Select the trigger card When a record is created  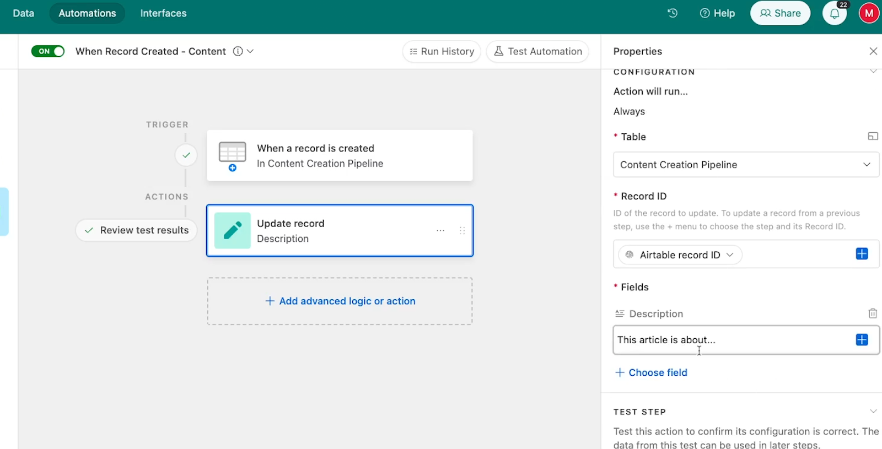[x=340, y=155]
